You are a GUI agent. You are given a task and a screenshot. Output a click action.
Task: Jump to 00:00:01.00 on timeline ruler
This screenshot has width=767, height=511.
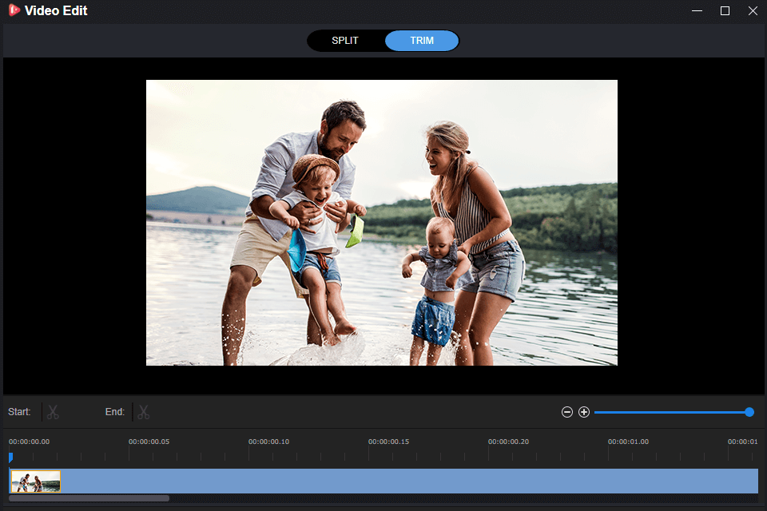click(609, 454)
